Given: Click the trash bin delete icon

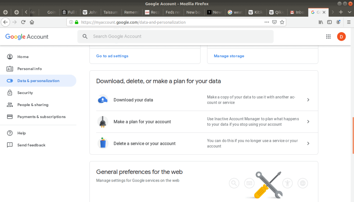Looking at the screenshot, I should pos(103,143).
